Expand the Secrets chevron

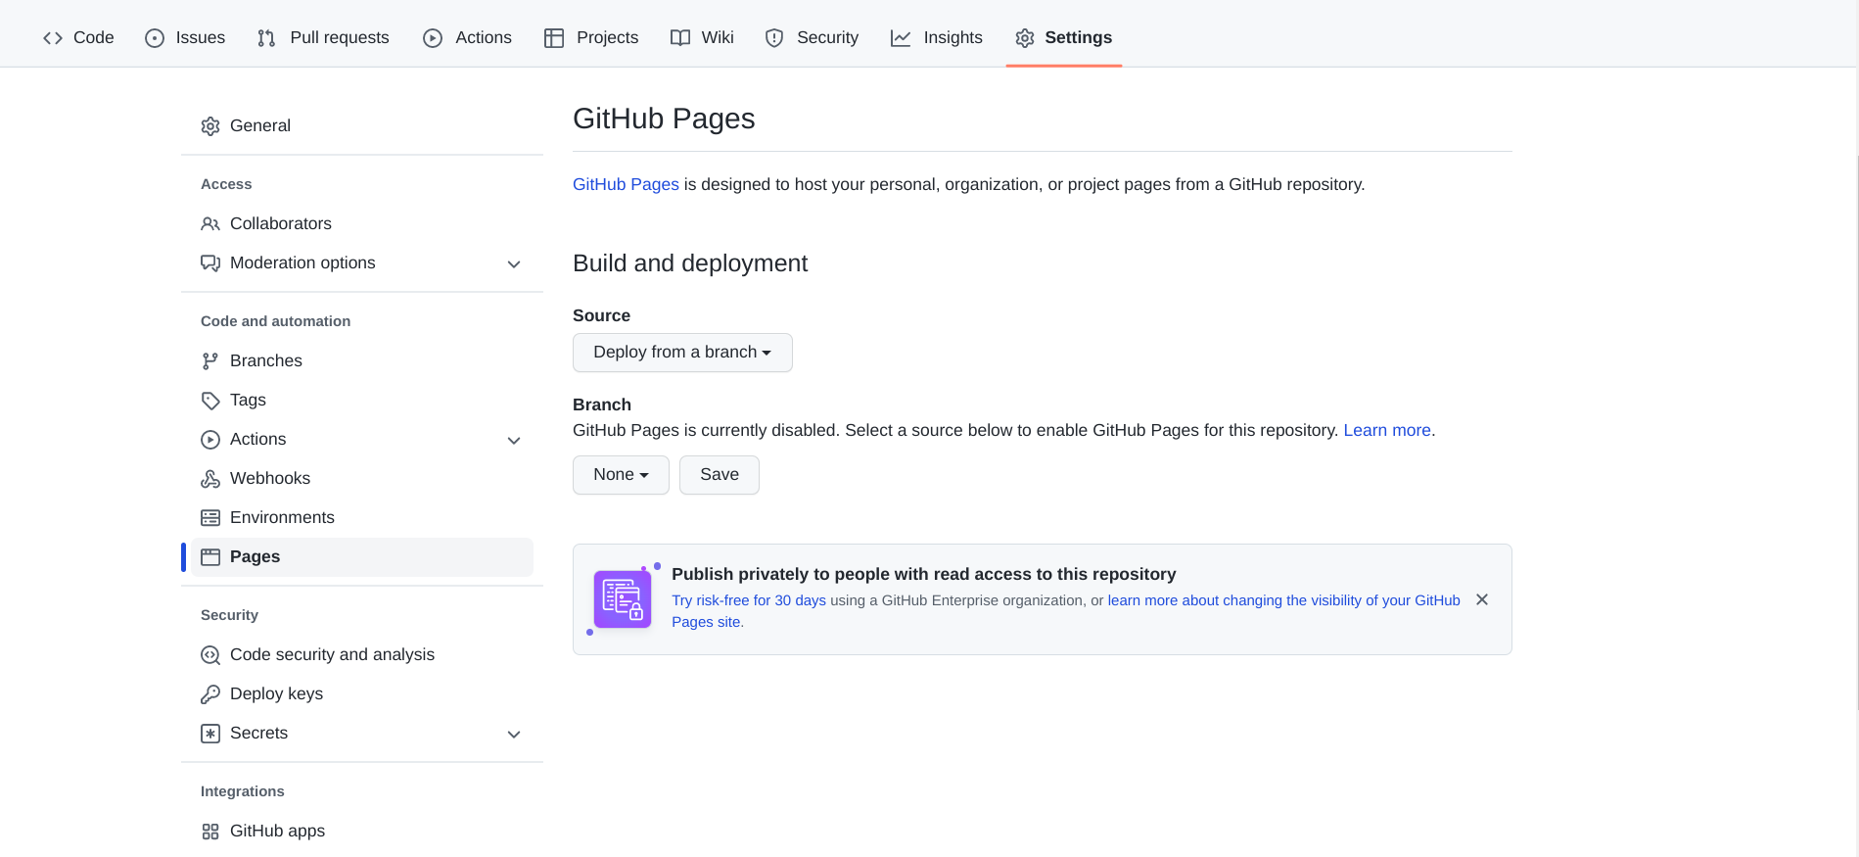(x=514, y=735)
